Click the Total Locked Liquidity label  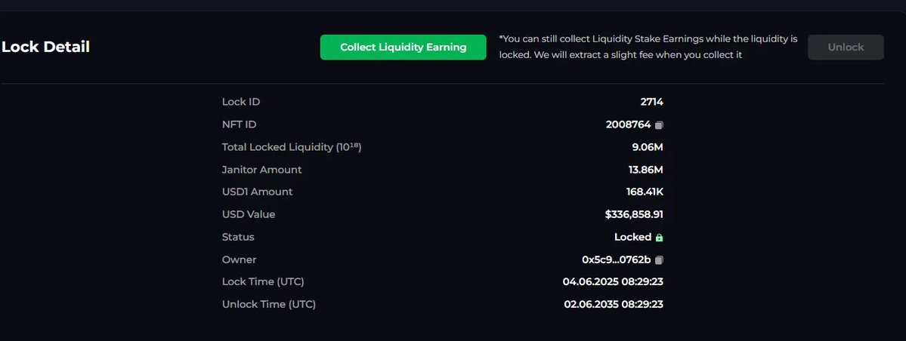[292, 147]
